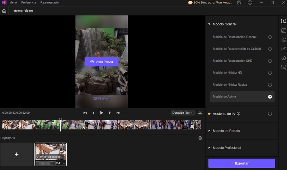287x170 pixels.
Task: Open the Realimentación menu
Action: coord(50,3)
